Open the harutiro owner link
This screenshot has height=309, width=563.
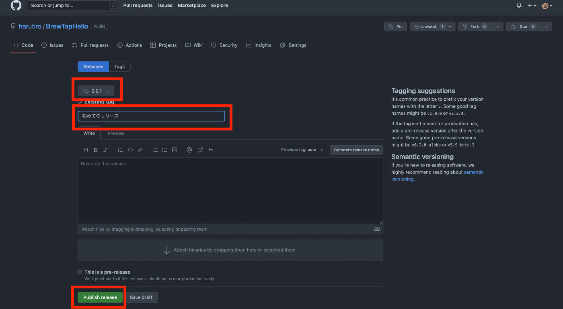click(30, 26)
